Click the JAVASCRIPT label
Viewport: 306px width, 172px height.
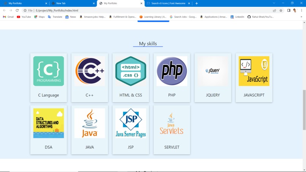point(254,95)
